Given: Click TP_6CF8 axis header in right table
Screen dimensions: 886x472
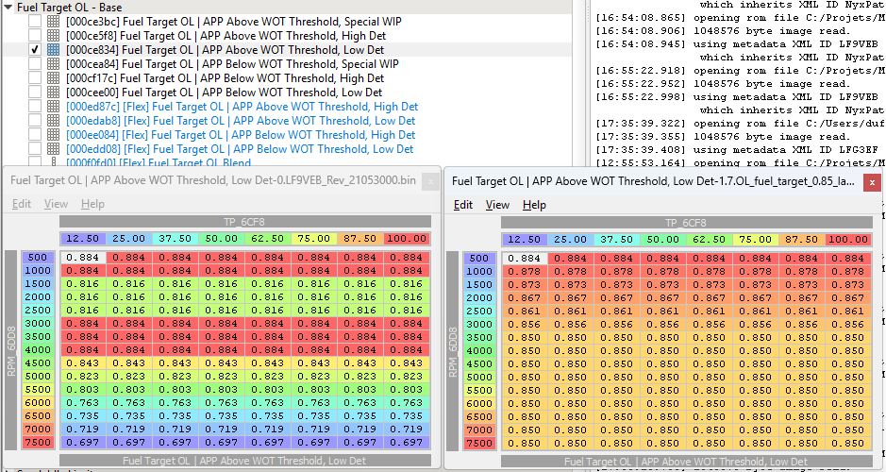Looking at the screenshot, I should pos(687,223).
